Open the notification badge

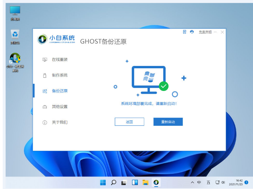[x=246, y=182]
